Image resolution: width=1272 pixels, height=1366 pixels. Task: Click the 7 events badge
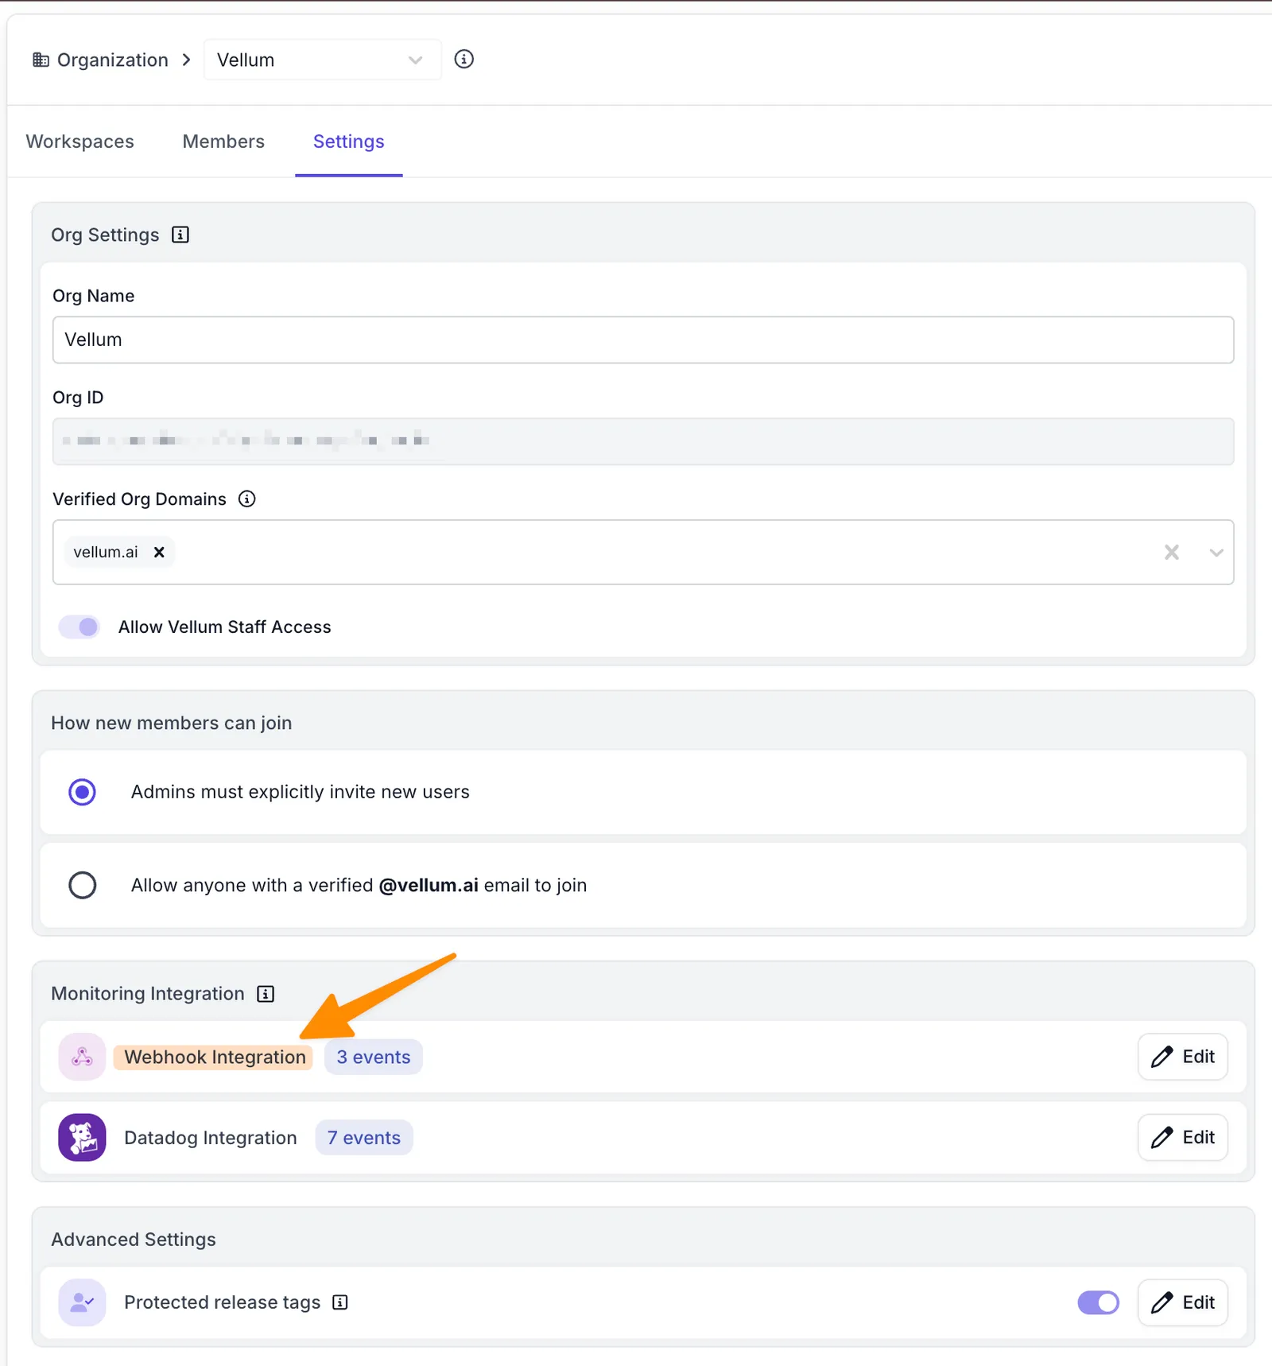[363, 1138]
